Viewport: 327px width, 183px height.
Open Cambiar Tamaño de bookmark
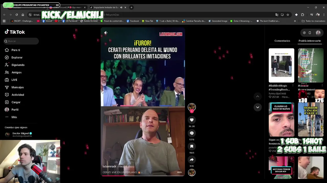pyautogui.click(x=193, y=21)
